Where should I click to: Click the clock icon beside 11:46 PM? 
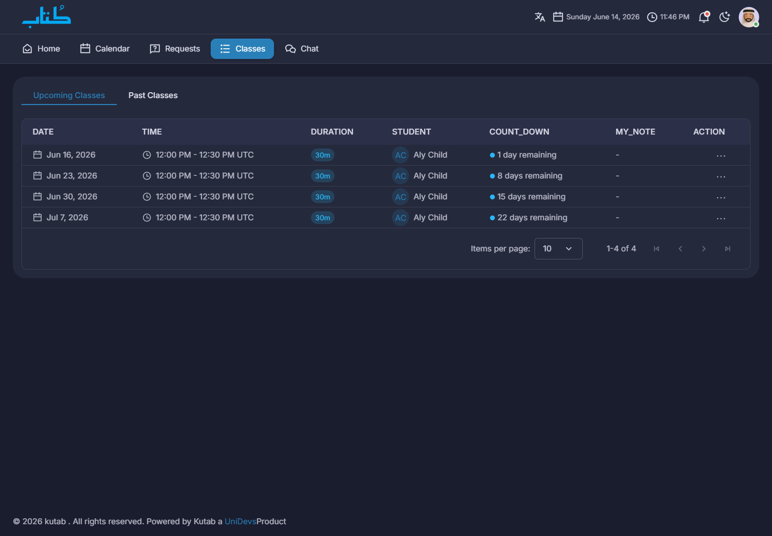[652, 17]
